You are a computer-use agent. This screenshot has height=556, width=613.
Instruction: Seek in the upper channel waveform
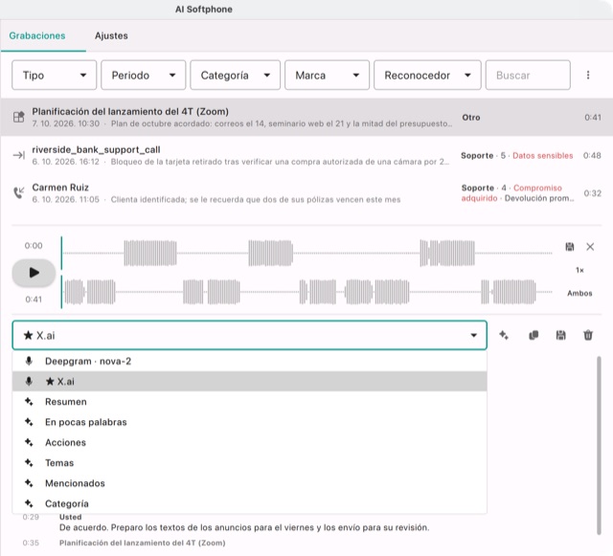pyautogui.click(x=307, y=254)
